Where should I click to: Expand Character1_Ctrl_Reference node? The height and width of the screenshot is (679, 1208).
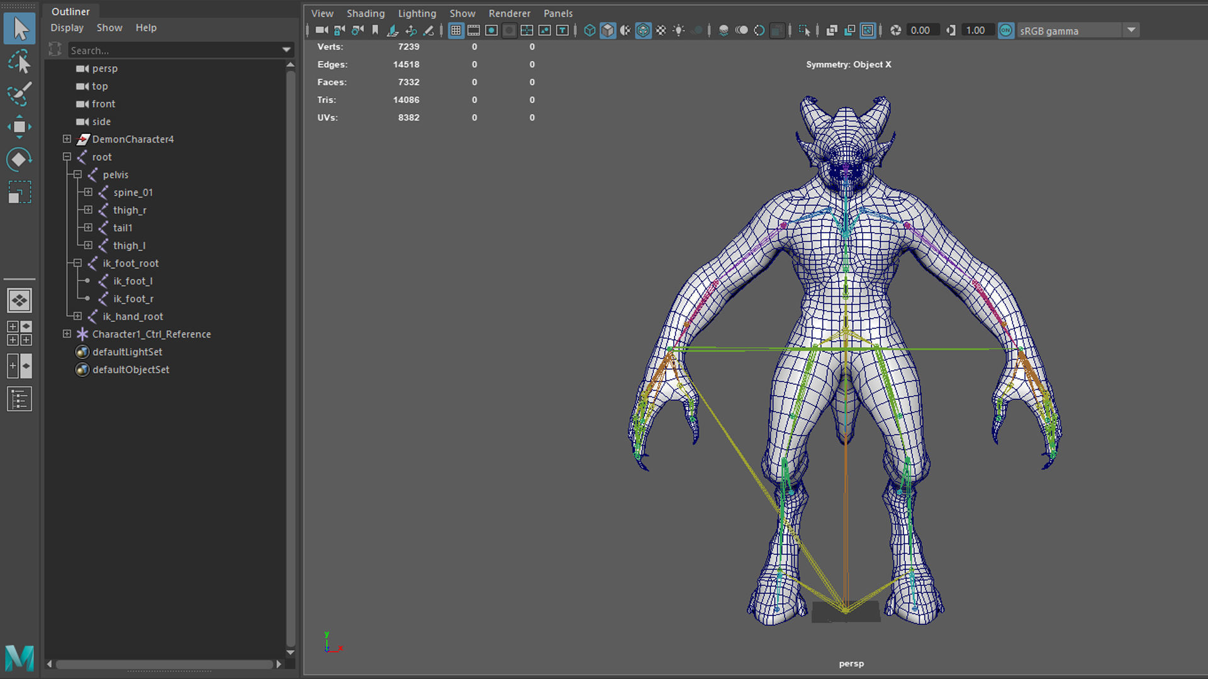pyautogui.click(x=67, y=334)
